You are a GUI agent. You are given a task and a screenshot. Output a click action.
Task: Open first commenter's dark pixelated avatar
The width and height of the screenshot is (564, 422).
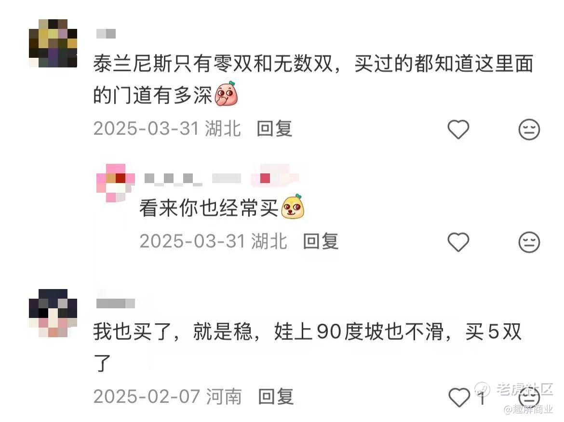[53, 43]
